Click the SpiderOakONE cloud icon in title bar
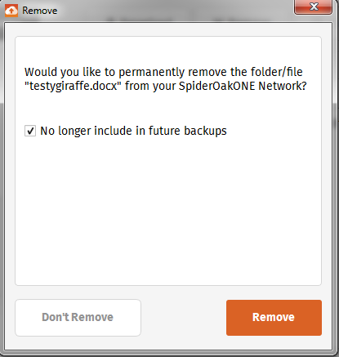This screenshot has width=339, height=357. point(11,11)
